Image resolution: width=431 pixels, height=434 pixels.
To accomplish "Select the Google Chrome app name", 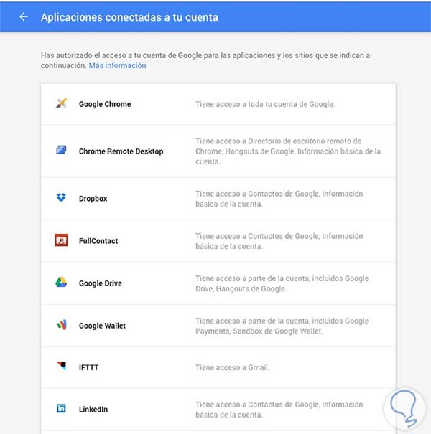I will click(105, 104).
